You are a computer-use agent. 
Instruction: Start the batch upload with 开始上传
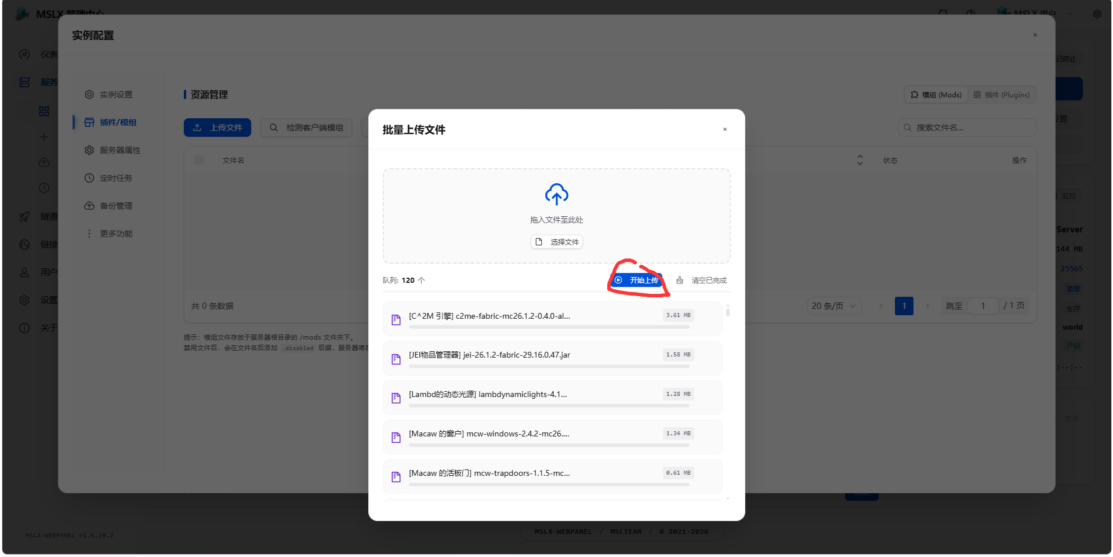pyautogui.click(x=637, y=281)
